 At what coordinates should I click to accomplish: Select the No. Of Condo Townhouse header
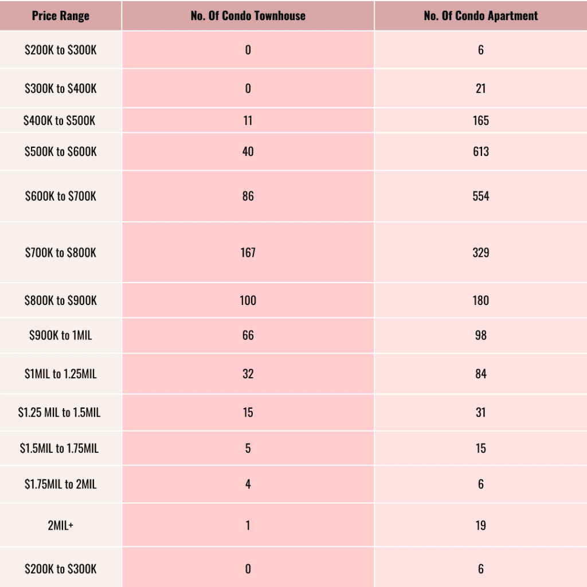click(x=248, y=15)
